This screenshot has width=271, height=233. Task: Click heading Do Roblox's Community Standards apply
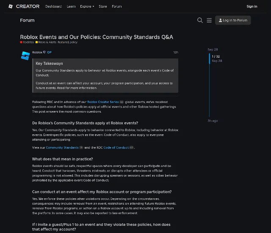click(85, 123)
